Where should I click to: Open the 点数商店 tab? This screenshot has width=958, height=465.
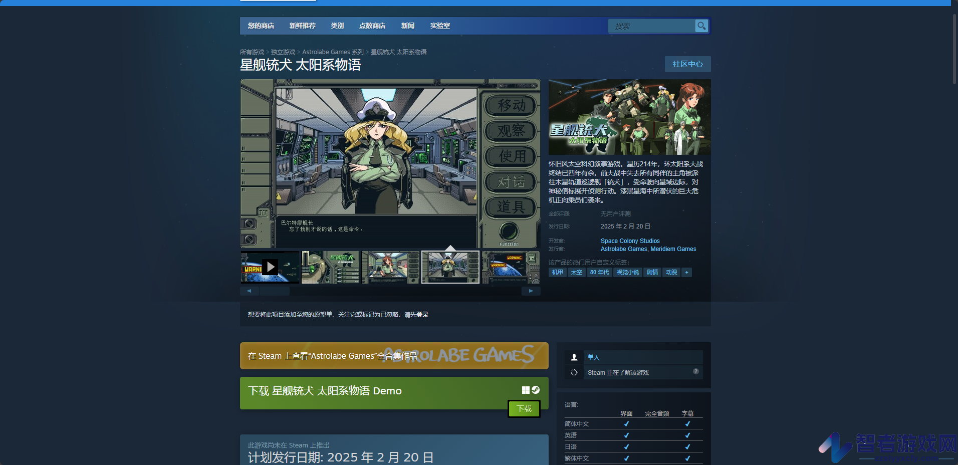point(372,26)
